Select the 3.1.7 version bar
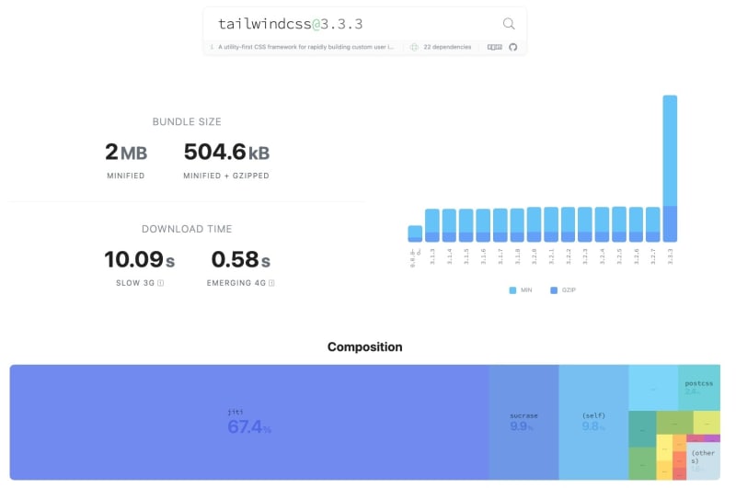736x488 pixels. point(500,225)
